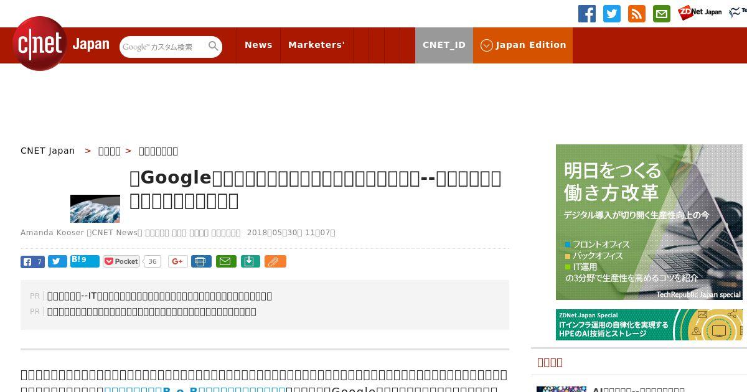Click the teal download/save icon
Image resolution: width=747 pixels, height=392 pixels.
click(250, 262)
